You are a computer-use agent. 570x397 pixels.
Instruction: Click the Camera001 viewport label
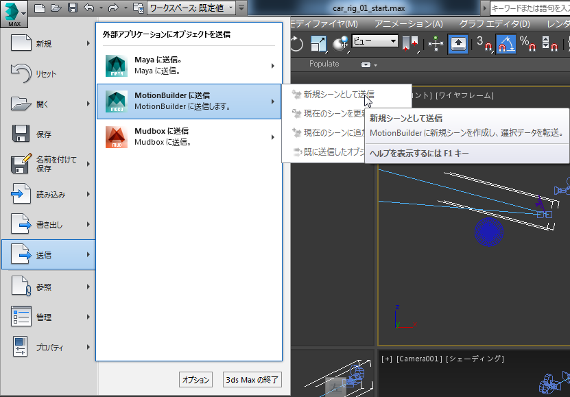[420, 359]
